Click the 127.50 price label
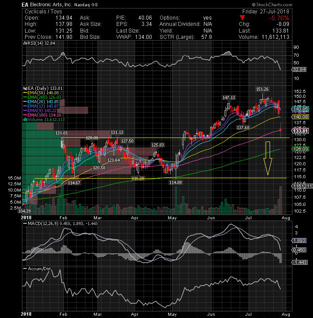 (x=127, y=141)
